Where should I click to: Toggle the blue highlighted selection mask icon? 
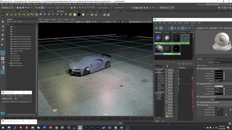pyautogui.click(x=58, y=8)
